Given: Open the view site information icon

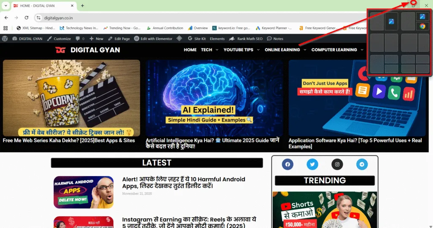Looking at the screenshot, I should [38, 18].
